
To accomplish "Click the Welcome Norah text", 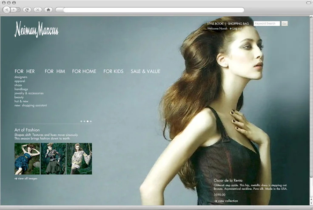I will click(217, 28).
